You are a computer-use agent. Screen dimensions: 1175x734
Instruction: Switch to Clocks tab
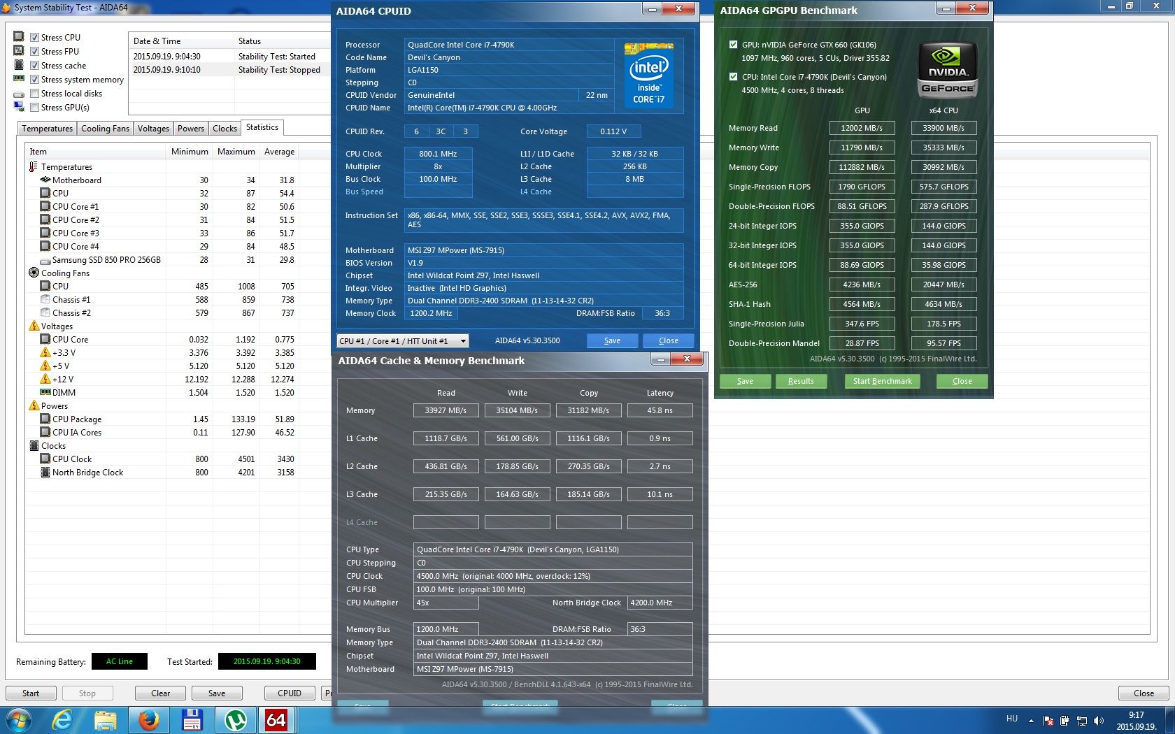[225, 129]
